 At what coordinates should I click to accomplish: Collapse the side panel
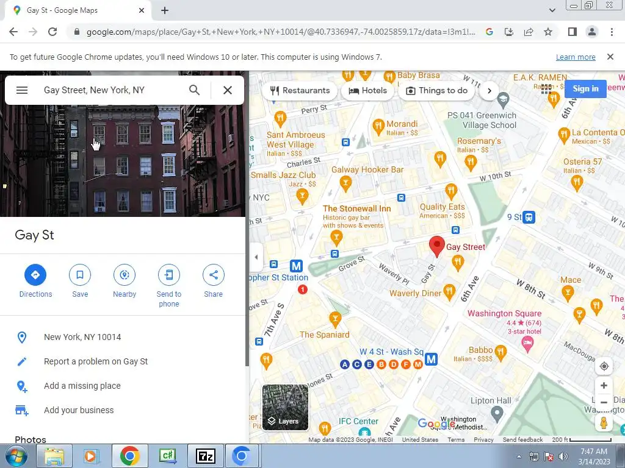[256, 257]
